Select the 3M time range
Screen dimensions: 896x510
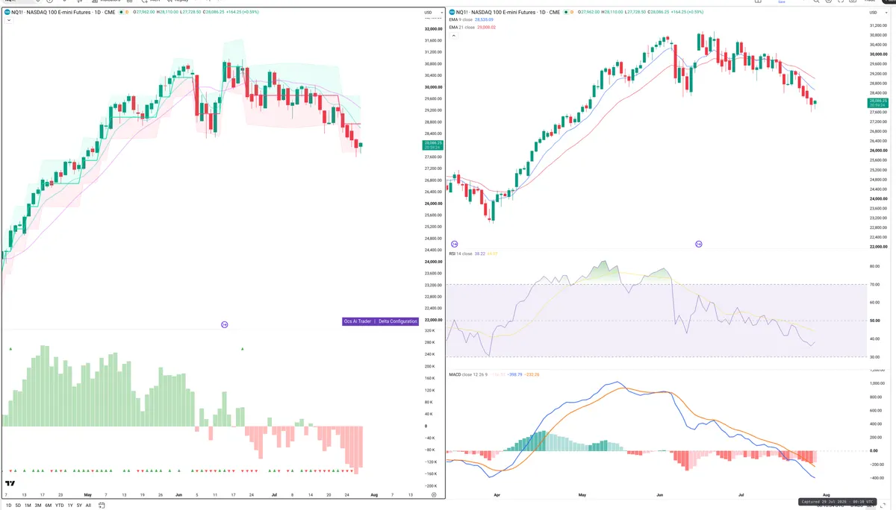tap(37, 505)
